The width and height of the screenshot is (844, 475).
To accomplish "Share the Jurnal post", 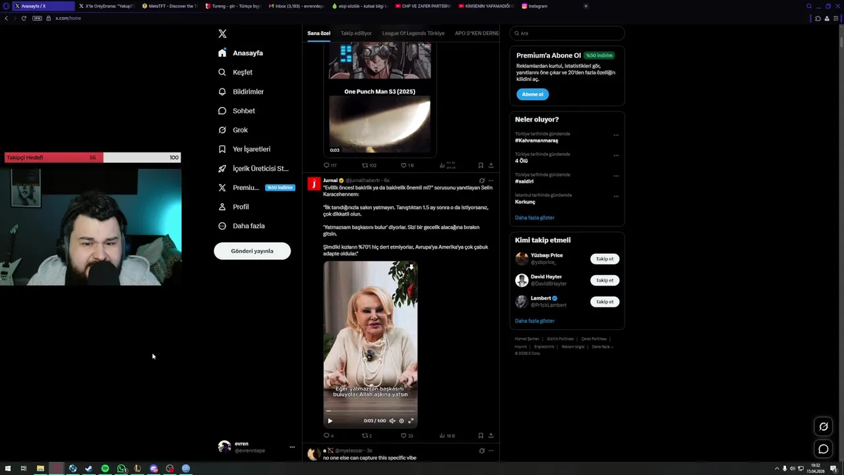I will pos(491,435).
